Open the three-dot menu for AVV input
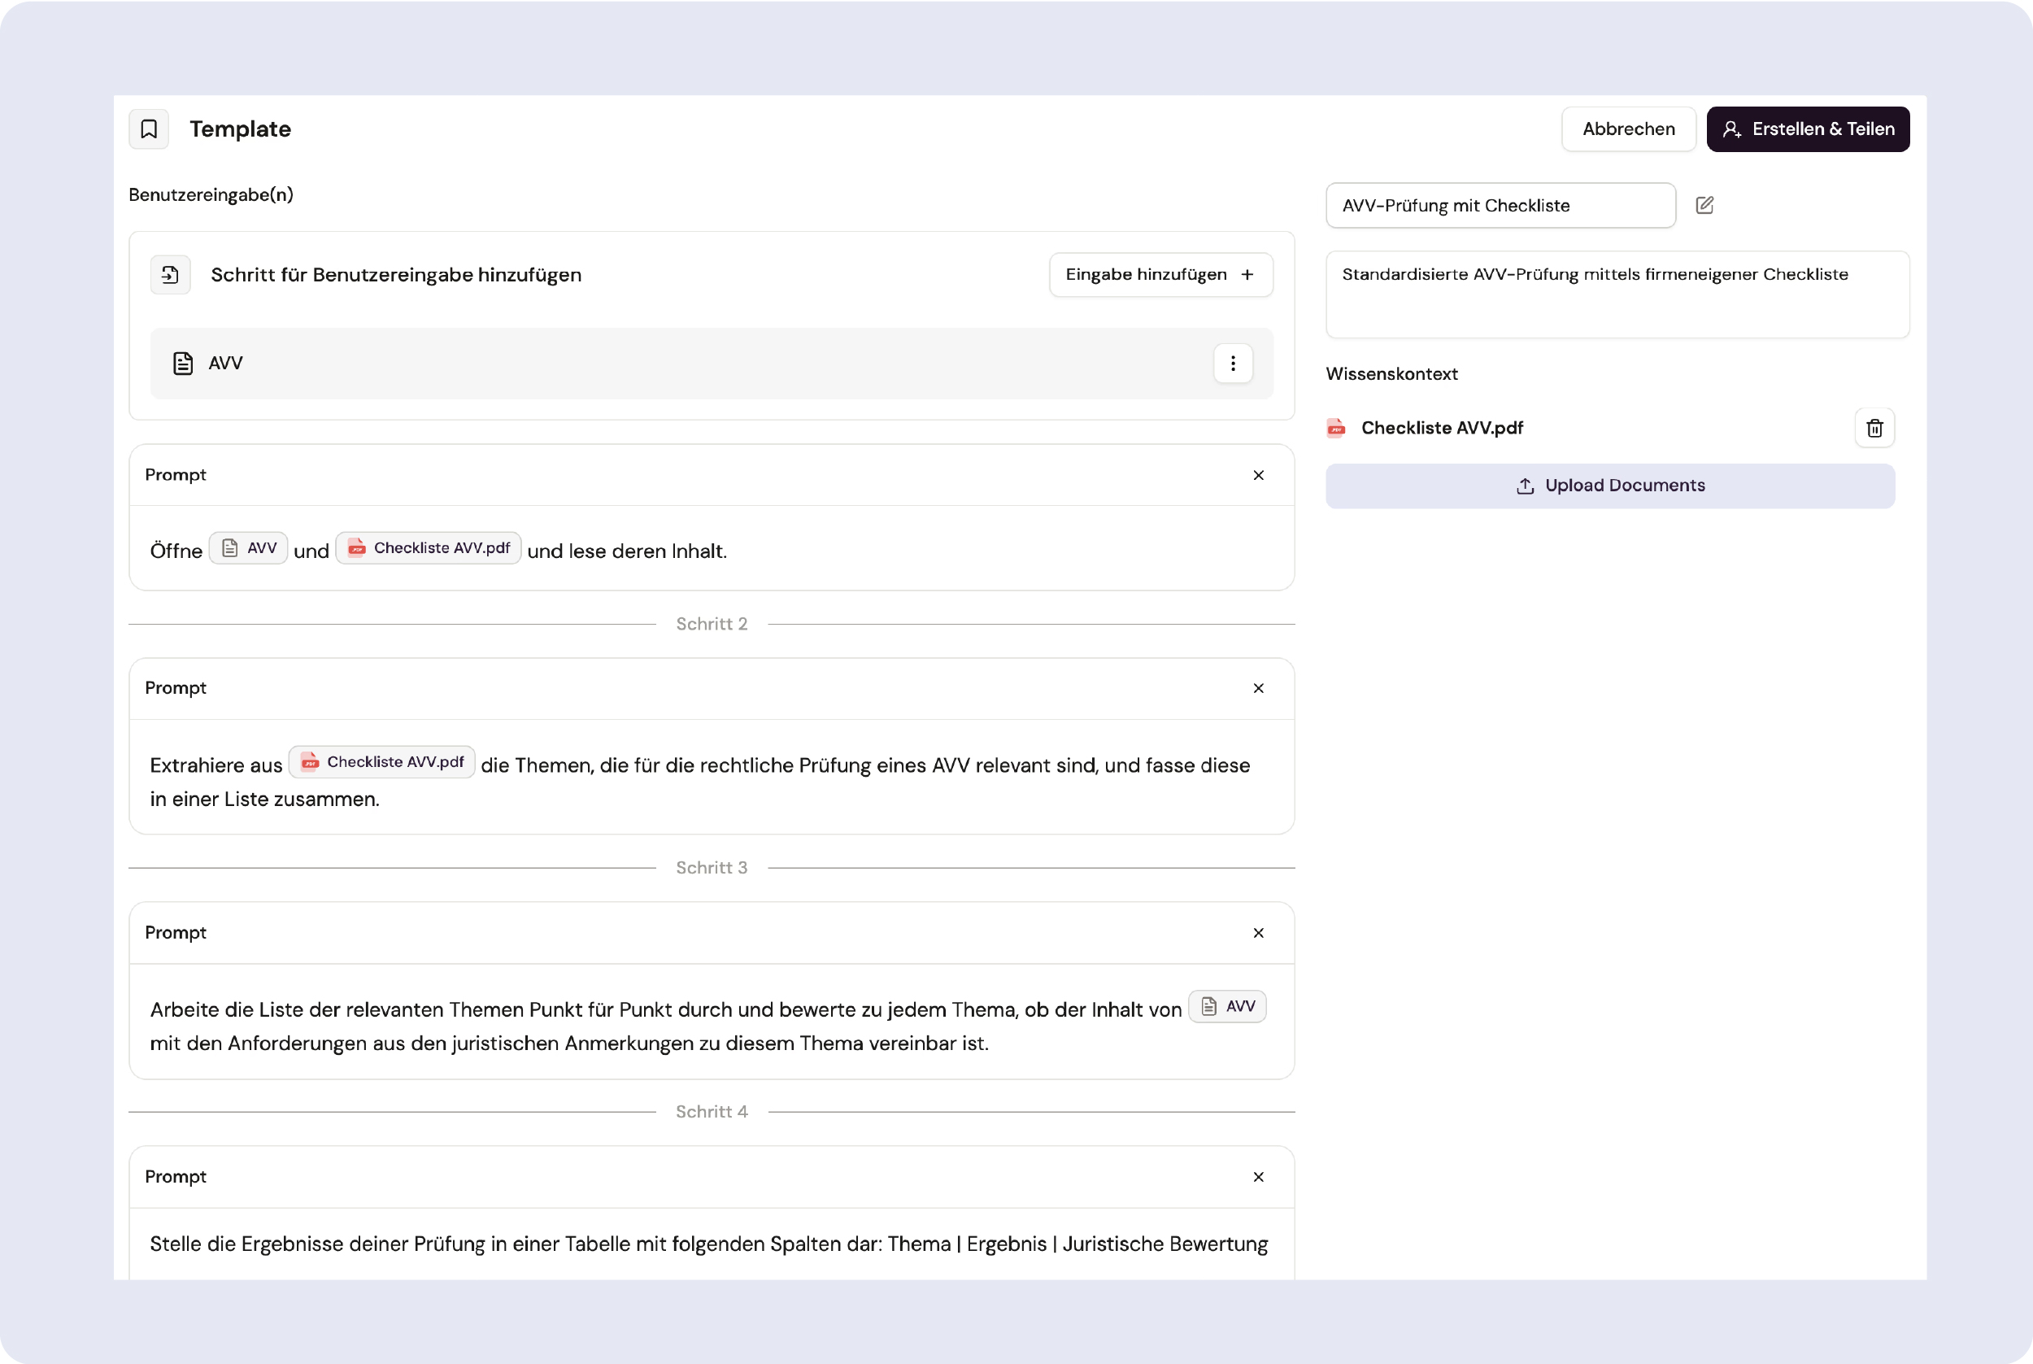 (1232, 364)
